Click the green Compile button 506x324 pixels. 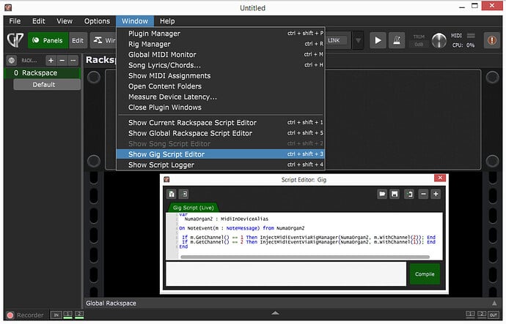click(x=425, y=274)
